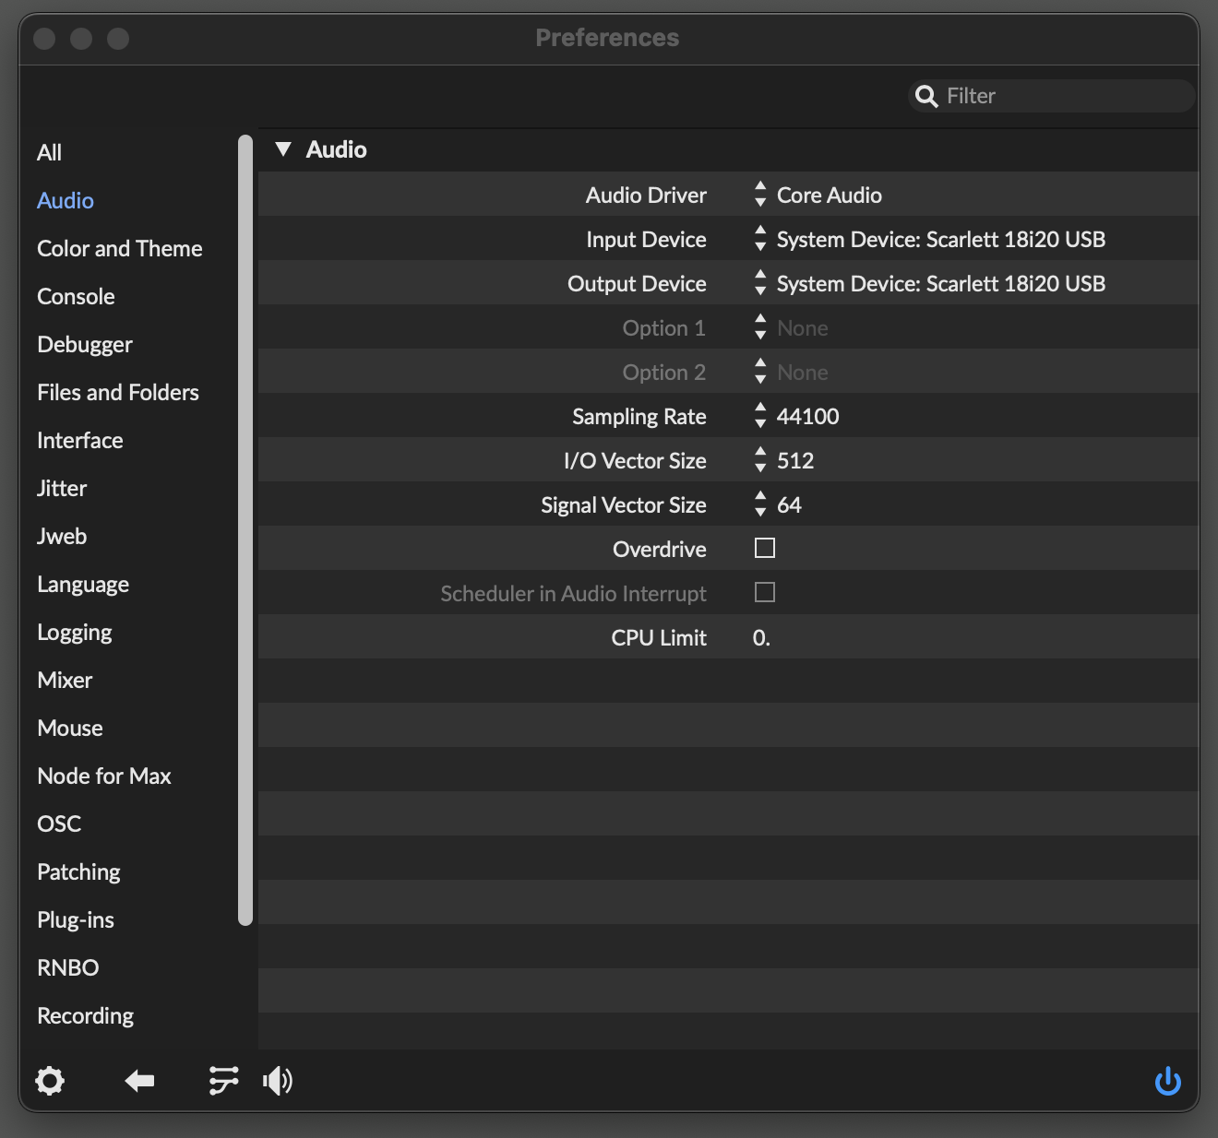Click the magnifying glass in Filter

point(925,96)
